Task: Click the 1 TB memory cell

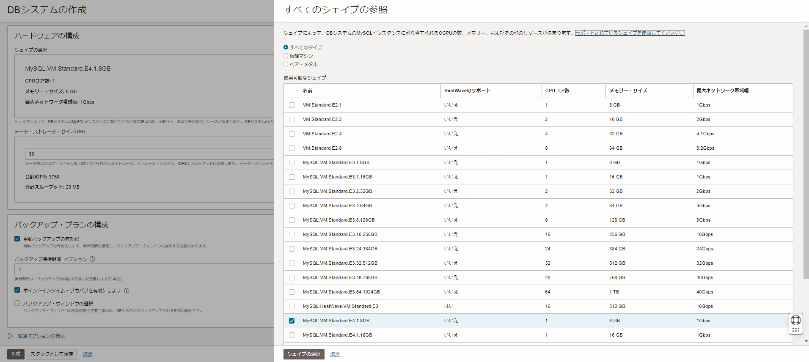Action: pos(614,292)
